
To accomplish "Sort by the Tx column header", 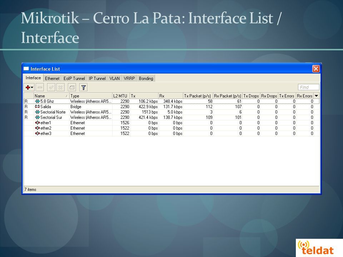I will click(144, 96).
